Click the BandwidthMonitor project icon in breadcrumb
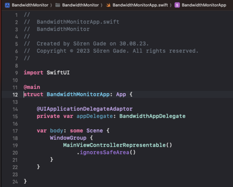233x187 pixels. (x=7, y=5)
